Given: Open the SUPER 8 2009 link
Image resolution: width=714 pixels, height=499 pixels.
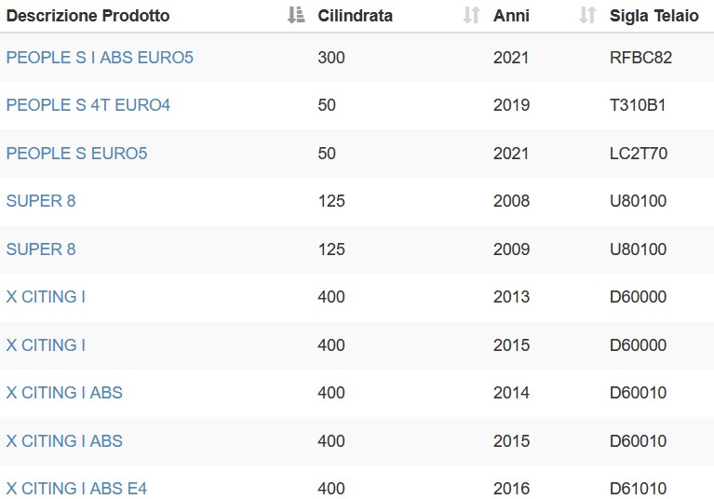Looking at the screenshot, I should pos(41,249).
